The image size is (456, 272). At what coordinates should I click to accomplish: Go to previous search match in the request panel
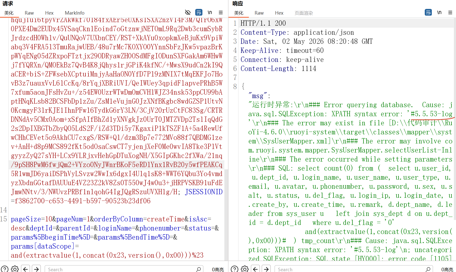[25, 269]
